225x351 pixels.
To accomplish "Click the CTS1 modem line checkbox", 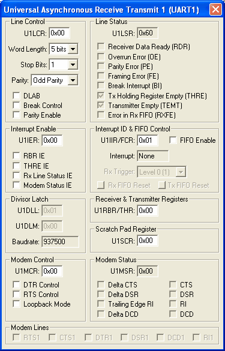I will pos(52,337).
